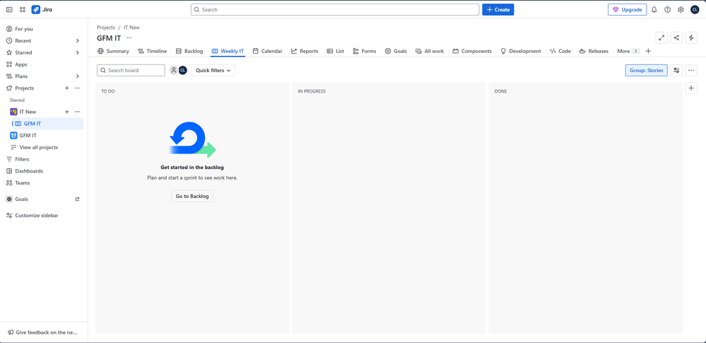
Task: Open the Group: Stories dropdown
Action: [x=646, y=70]
